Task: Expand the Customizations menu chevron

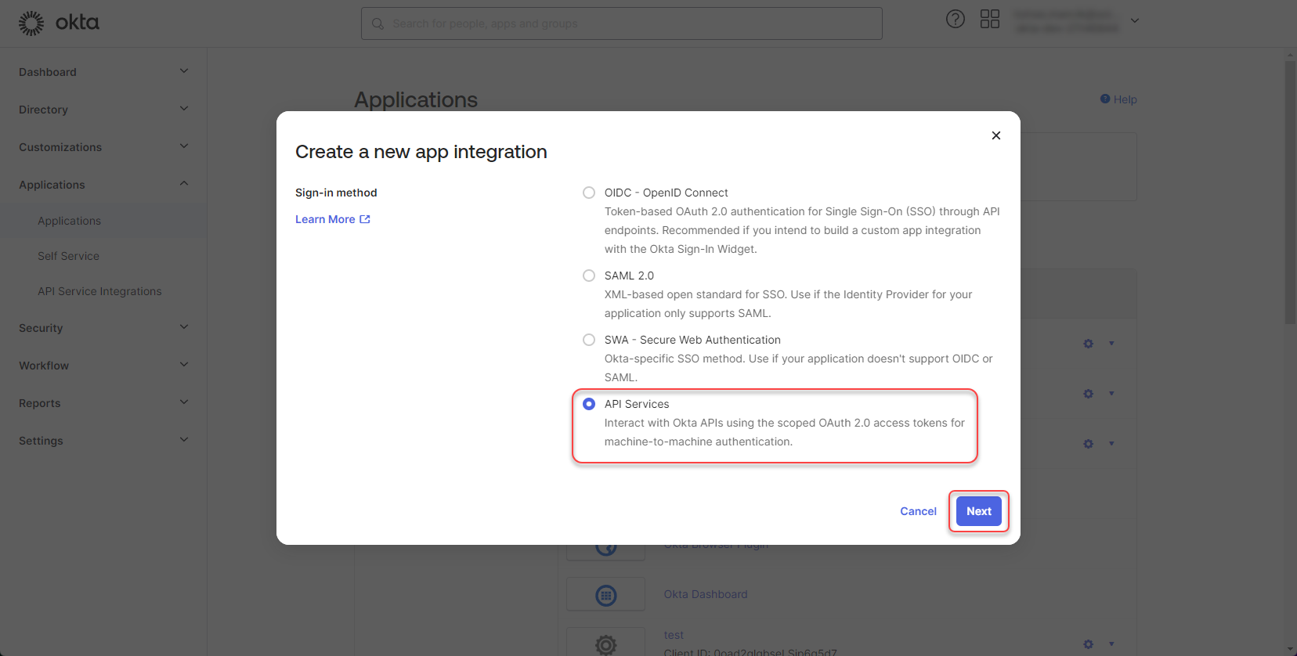Action: [184, 146]
